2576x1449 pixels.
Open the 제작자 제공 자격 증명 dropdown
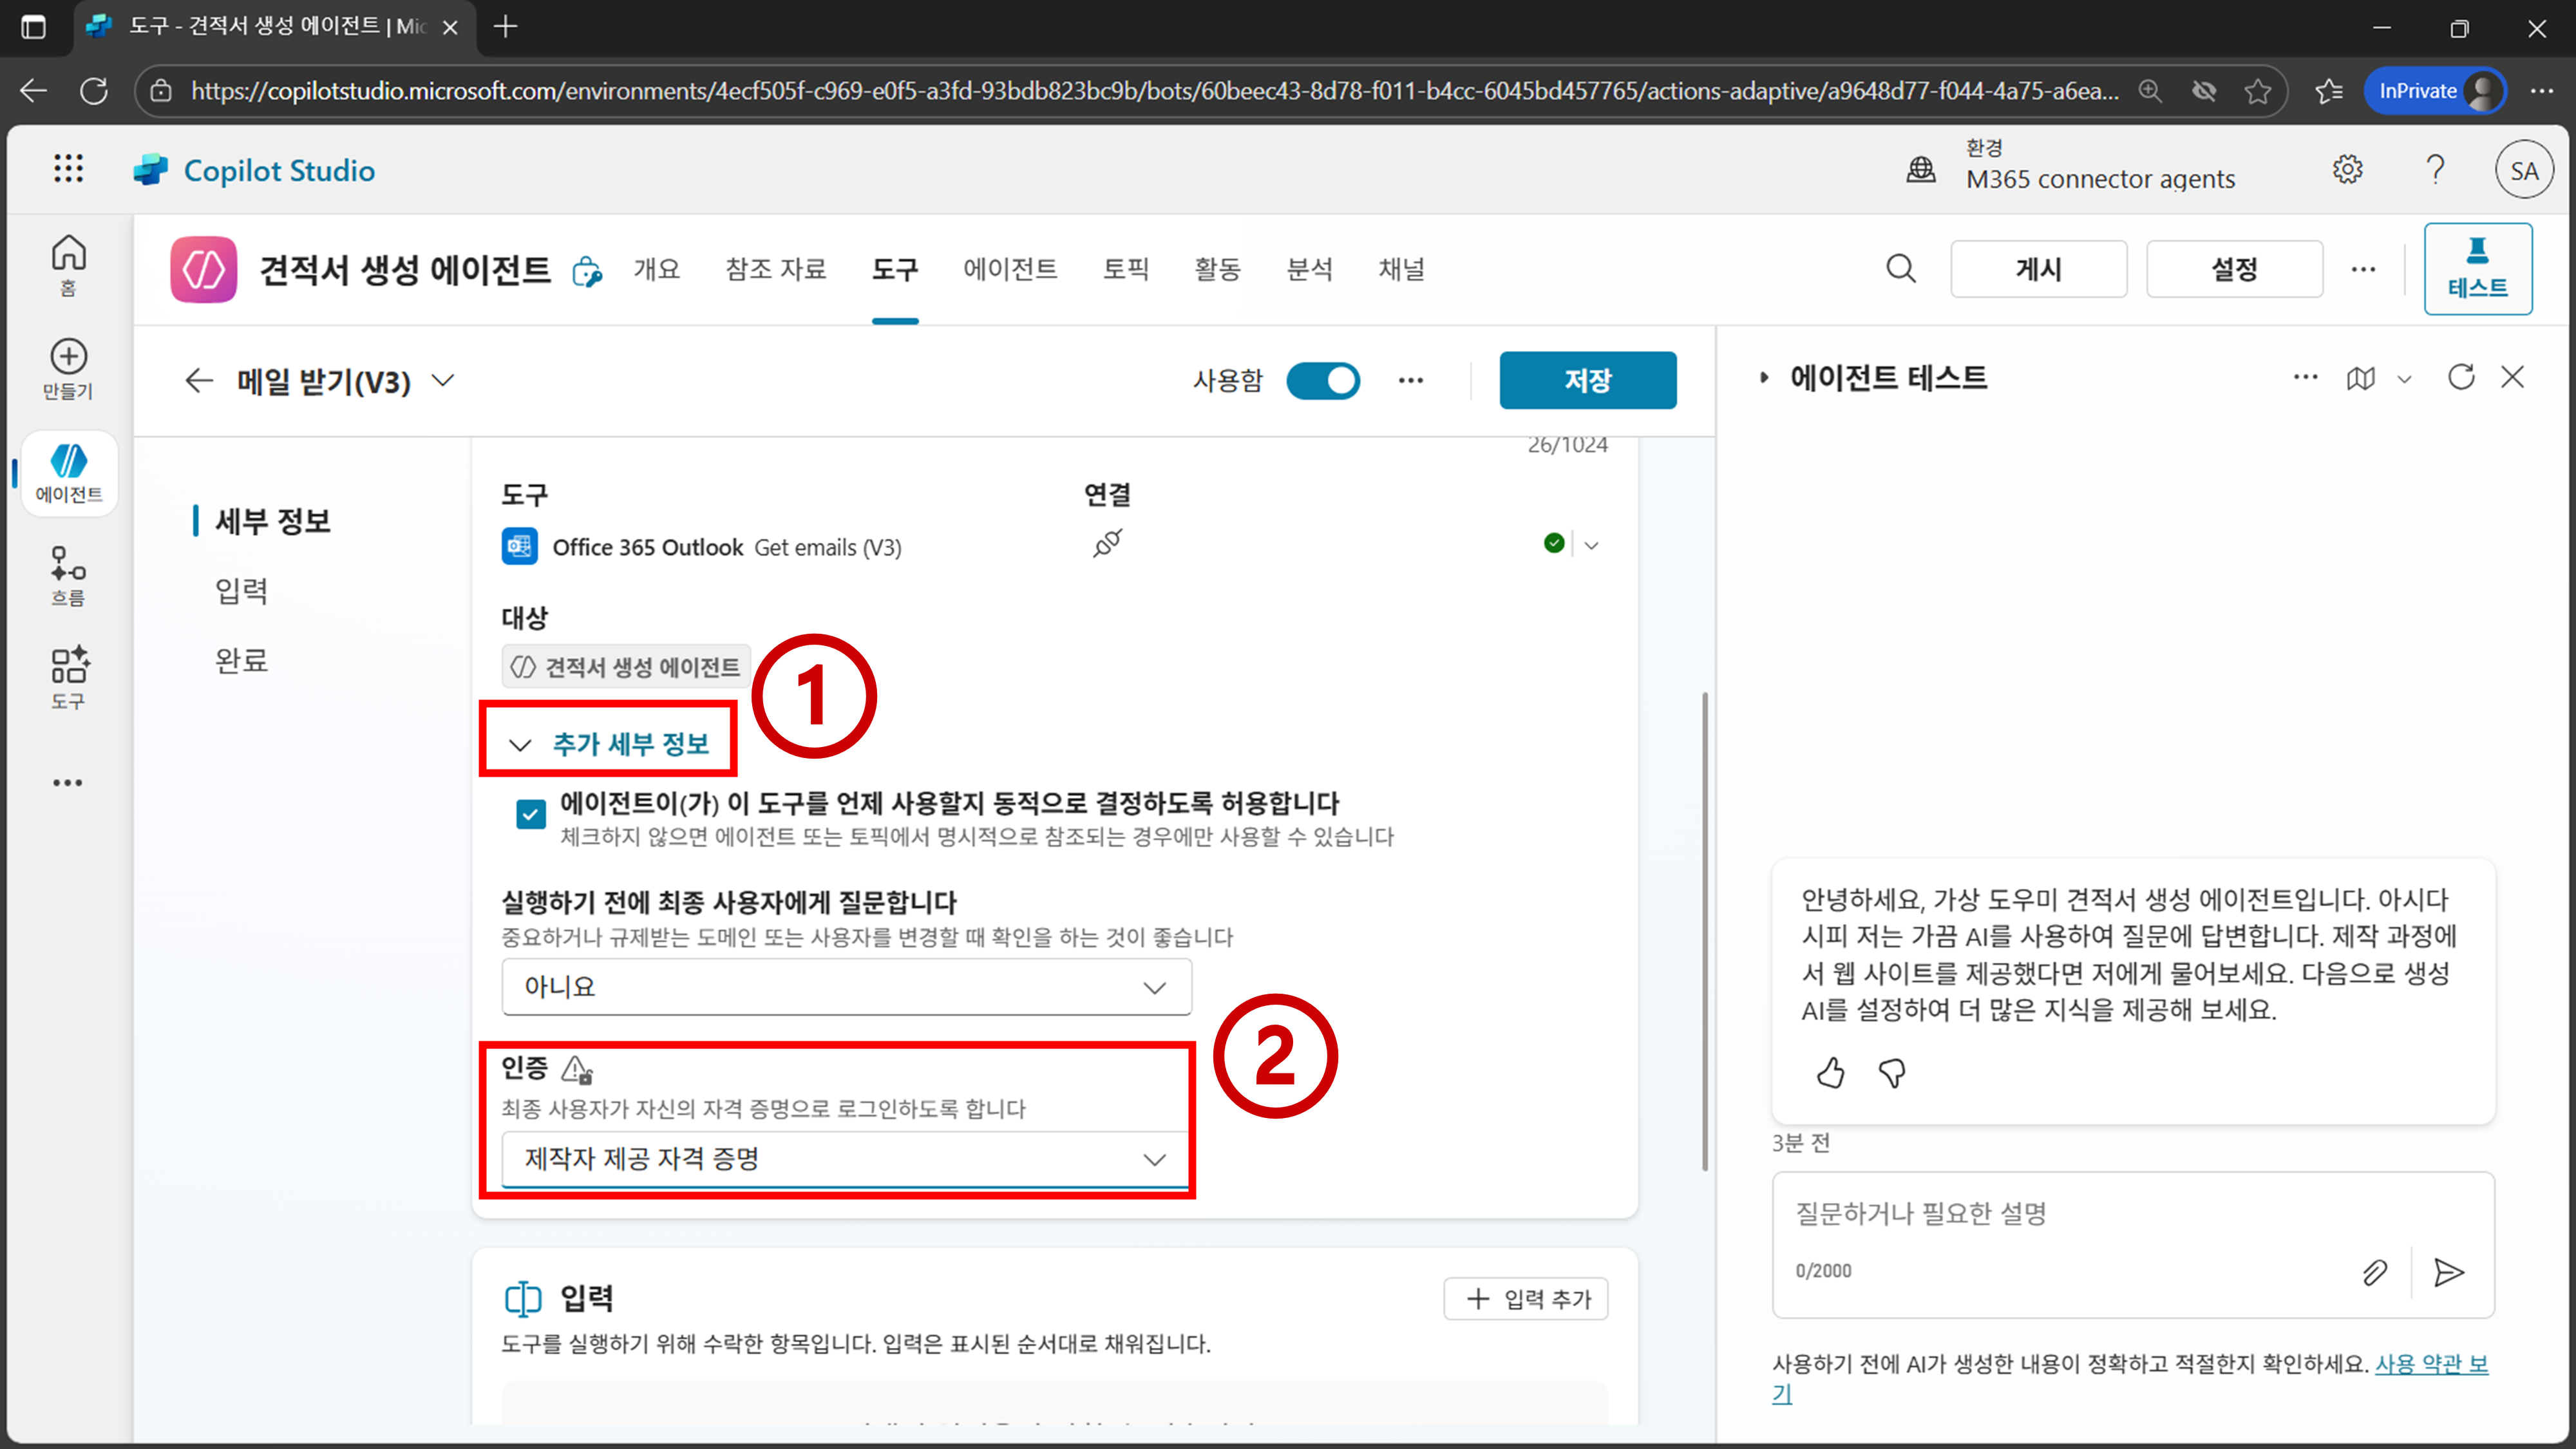pos(846,1159)
